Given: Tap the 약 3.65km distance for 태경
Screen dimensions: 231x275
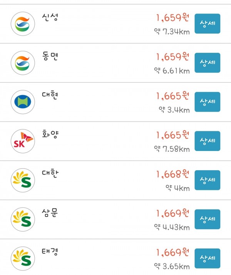Looking at the screenshot, I should (x=172, y=267).
